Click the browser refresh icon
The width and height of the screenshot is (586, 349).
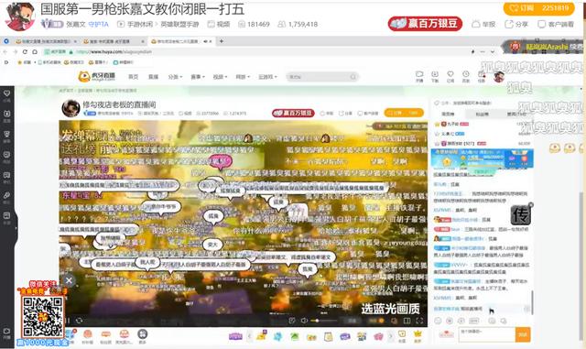point(25,51)
